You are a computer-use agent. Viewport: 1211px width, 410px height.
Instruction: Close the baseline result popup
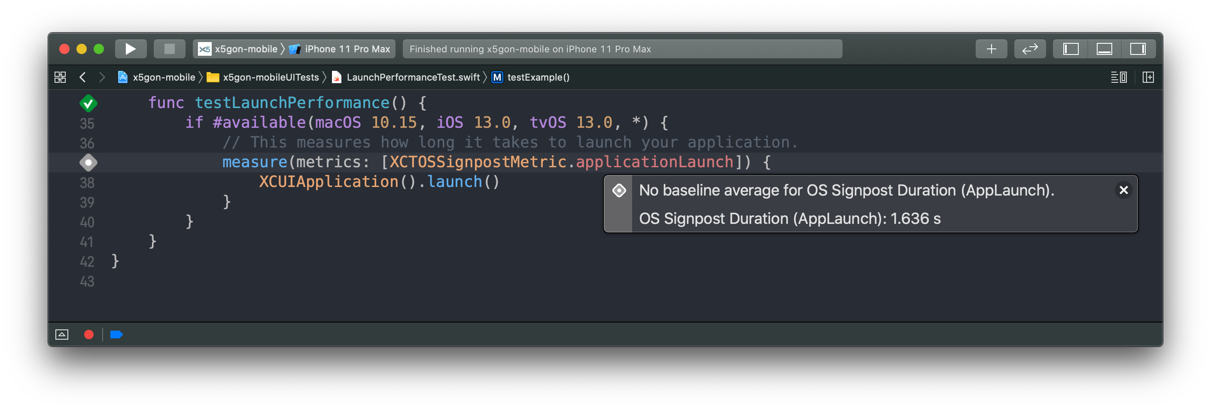click(1123, 190)
